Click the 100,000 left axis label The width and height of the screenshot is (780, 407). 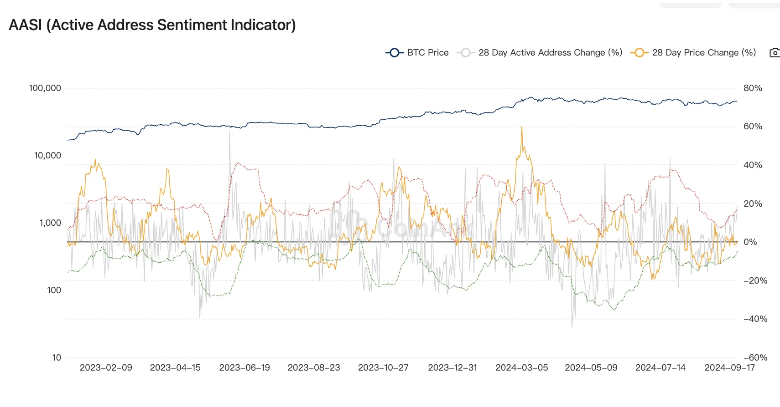click(45, 88)
